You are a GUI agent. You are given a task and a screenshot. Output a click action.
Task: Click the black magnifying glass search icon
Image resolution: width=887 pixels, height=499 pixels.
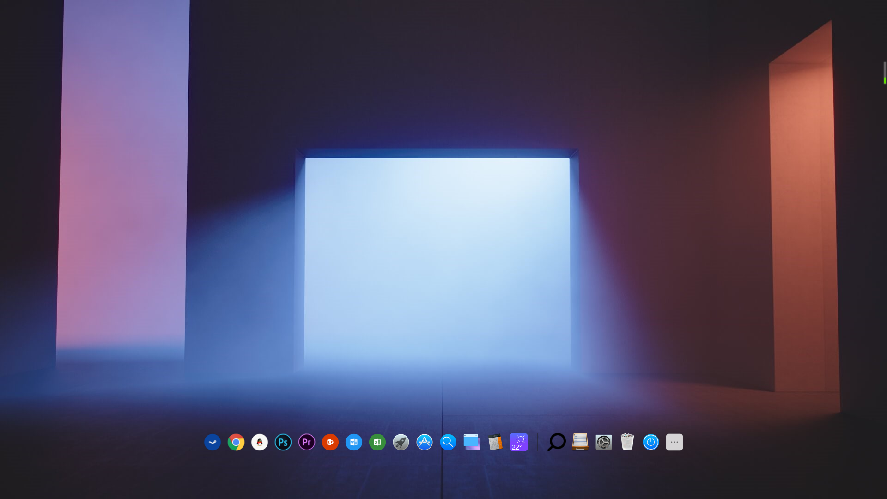point(557,442)
